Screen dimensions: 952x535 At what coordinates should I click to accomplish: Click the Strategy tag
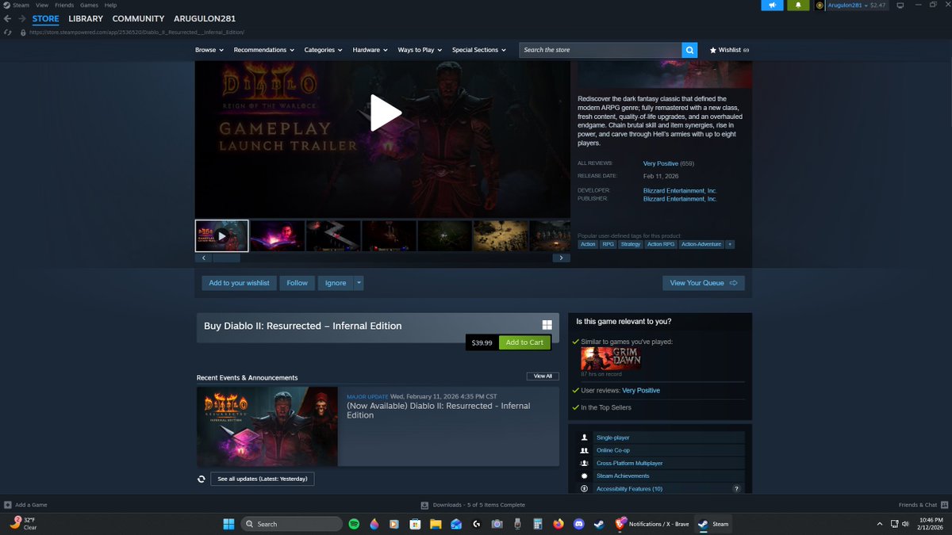[630, 244]
